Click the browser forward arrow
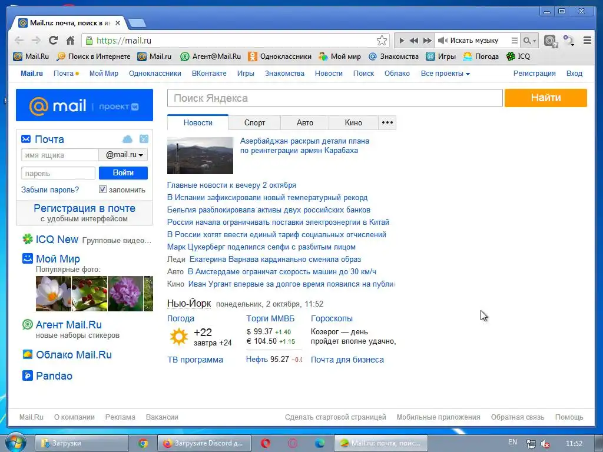The width and height of the screenshot is (603, 452). click(36, 41)
